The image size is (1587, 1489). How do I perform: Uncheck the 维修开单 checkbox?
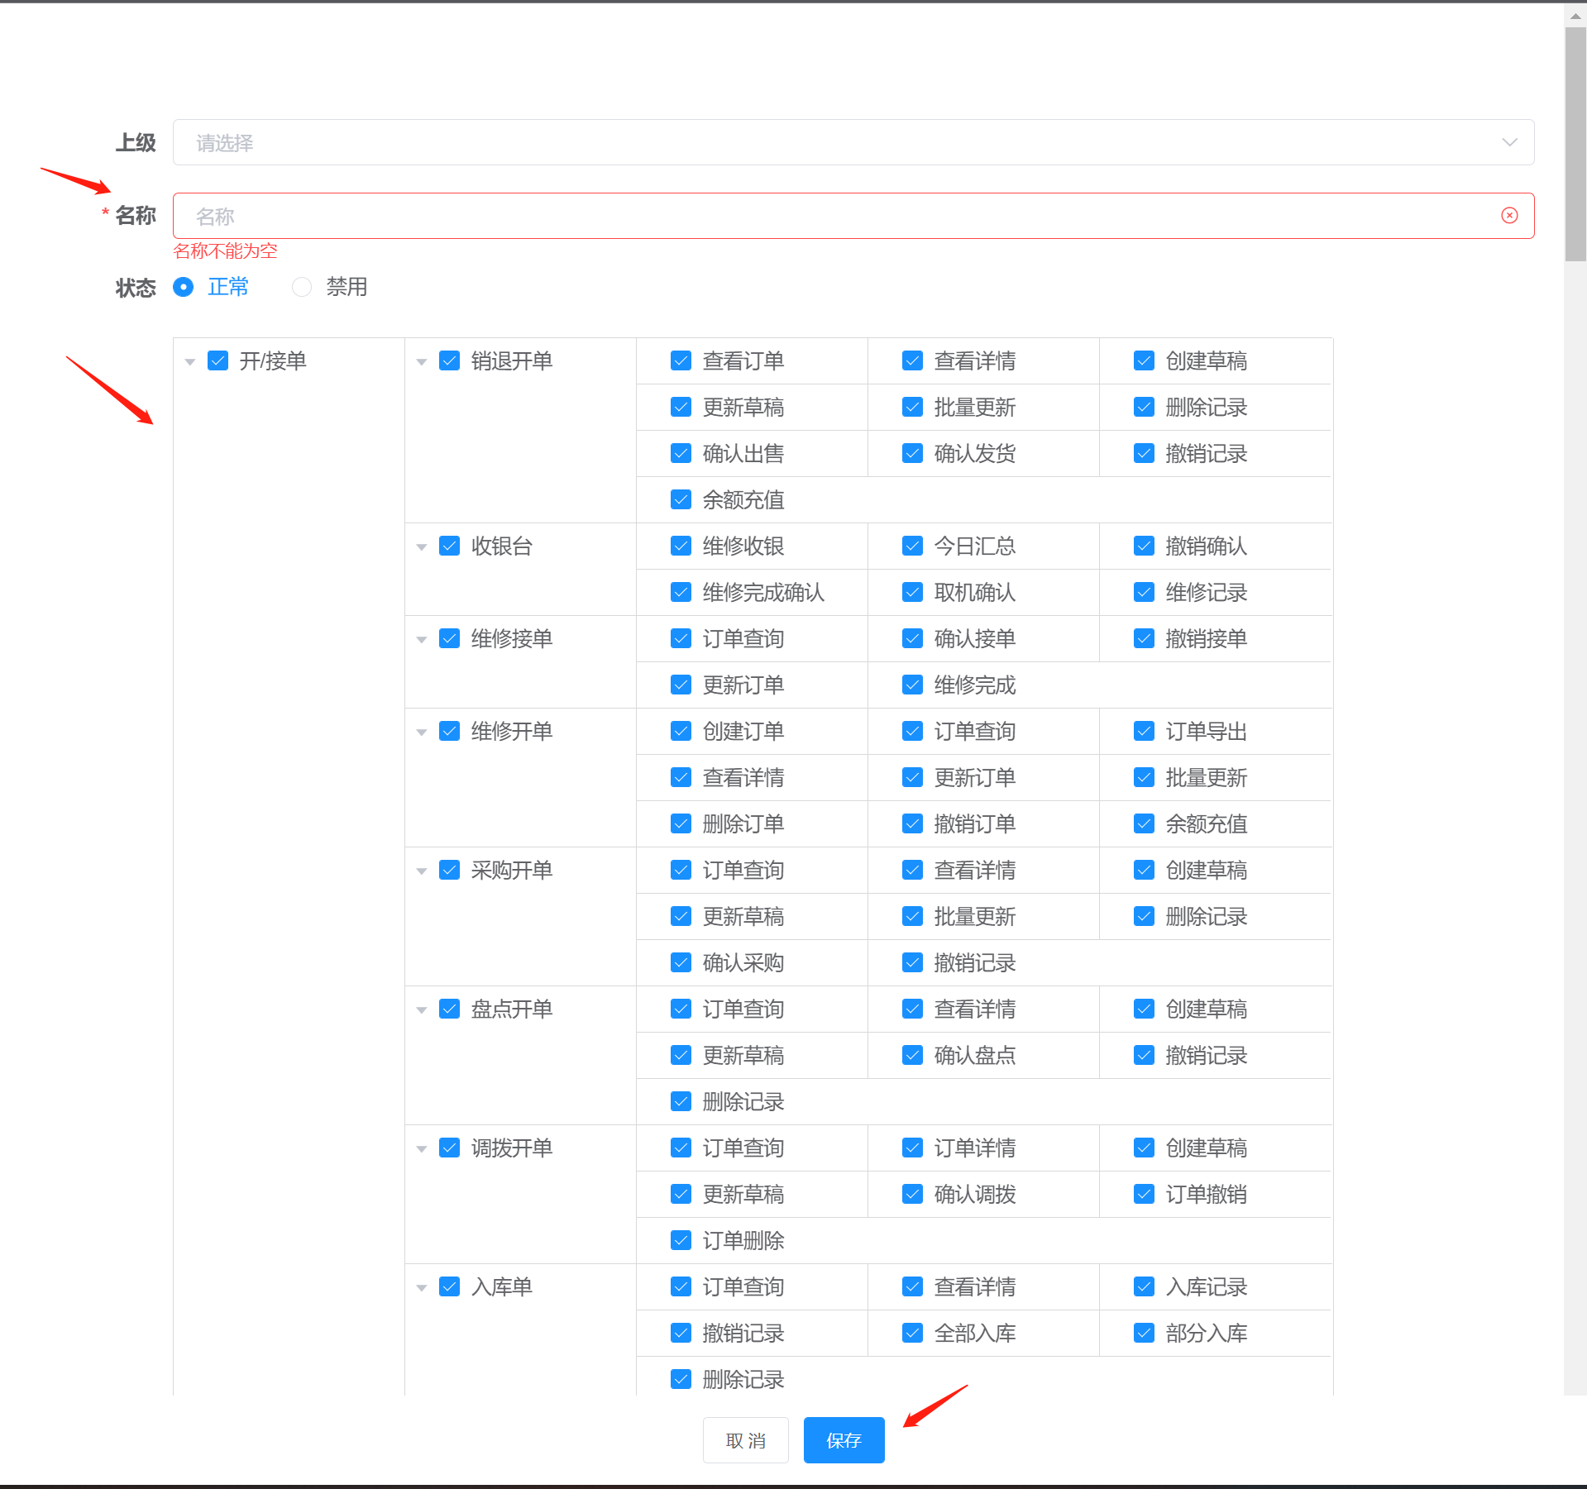[450, 731]
